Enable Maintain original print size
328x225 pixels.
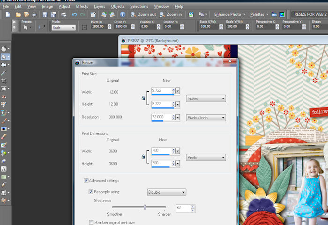pos(91,223)
